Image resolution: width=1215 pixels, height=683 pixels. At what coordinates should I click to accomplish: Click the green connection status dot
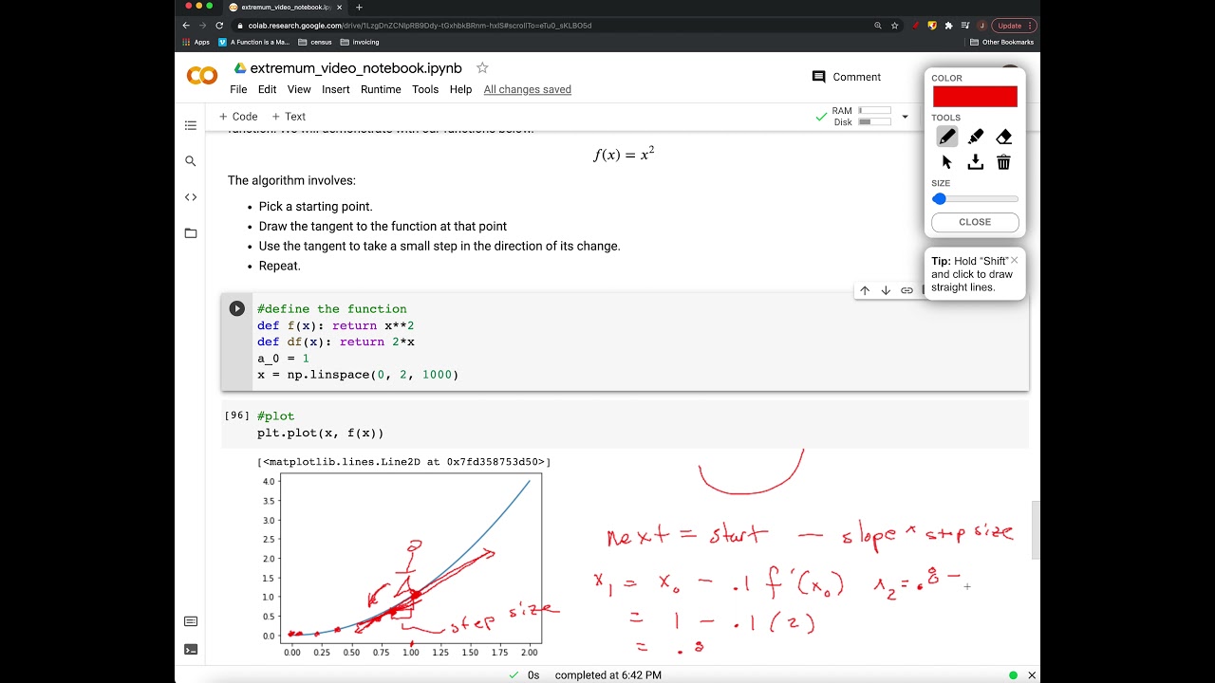point(1013,675)
